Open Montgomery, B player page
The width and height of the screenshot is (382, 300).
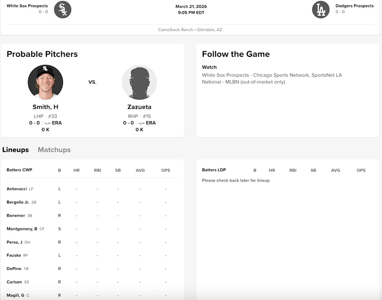tap(22, 229)
